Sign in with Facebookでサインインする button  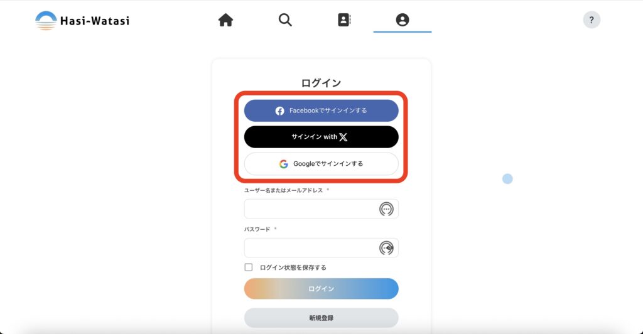321,110
